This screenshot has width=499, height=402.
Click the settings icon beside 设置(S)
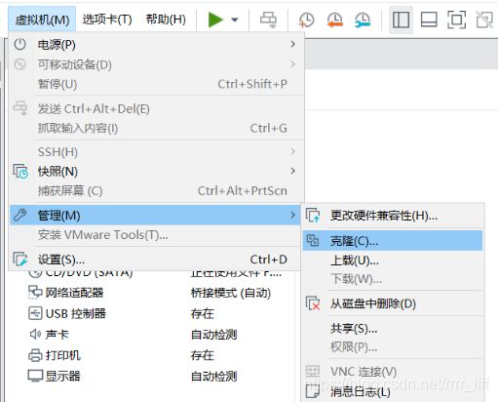pos(20,260)
